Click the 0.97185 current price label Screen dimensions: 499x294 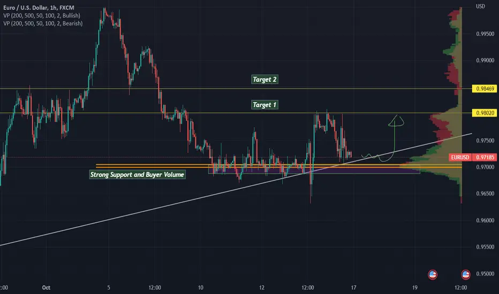tap(485, 157)
